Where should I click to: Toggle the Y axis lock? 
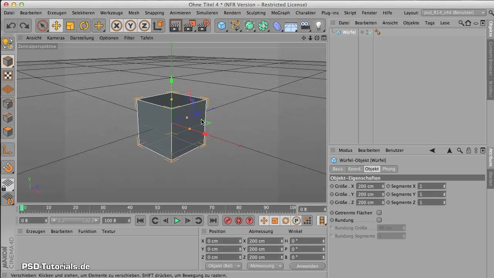pyautogui.click(x=130, y=26)
